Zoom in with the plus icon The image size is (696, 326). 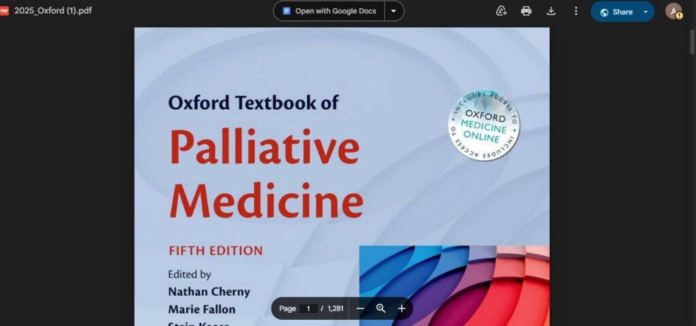click(402, 308)
